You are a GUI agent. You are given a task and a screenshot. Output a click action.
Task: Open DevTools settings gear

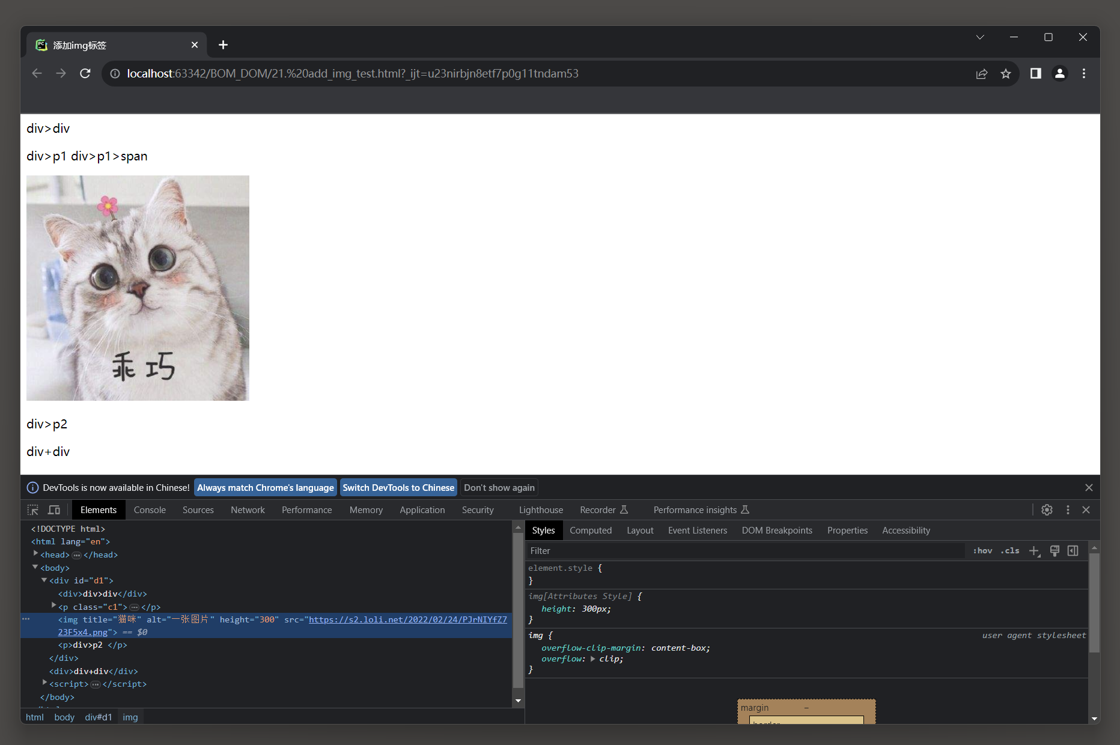pyautogui.click(x=1047, y=509)
